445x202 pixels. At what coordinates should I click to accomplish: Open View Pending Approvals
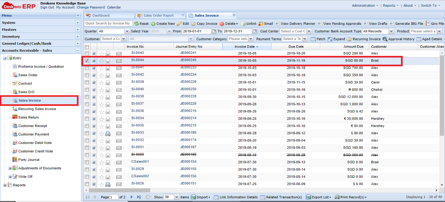click(x=339, y=24)
